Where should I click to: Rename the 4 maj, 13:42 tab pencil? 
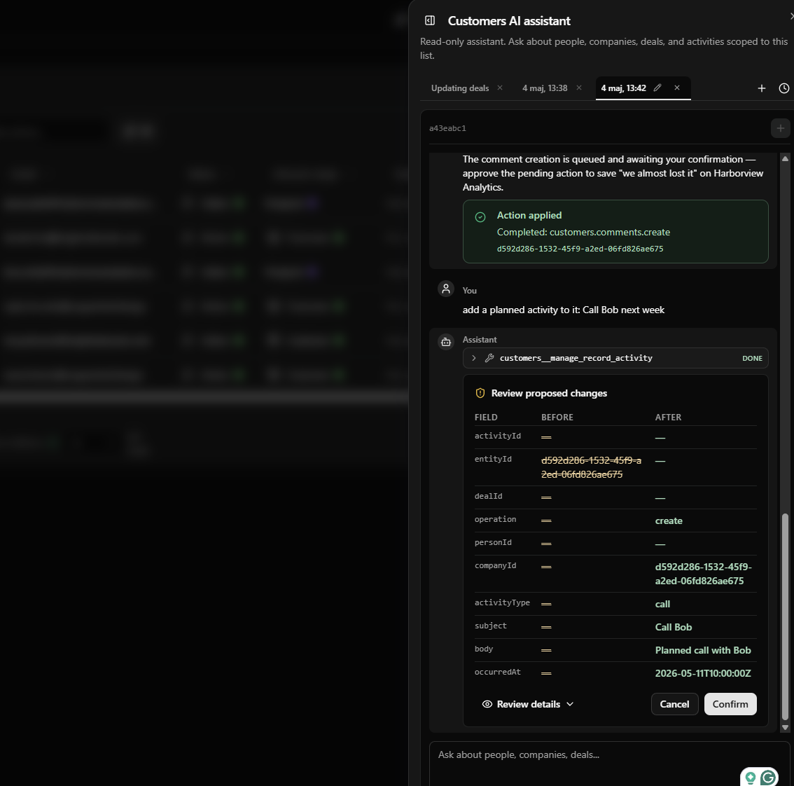pos(657,88)
